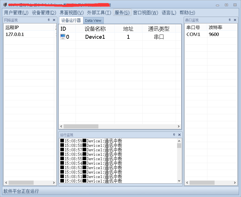Select log entry 15:08:54 Device1:通讯中断

pos(91,163)
